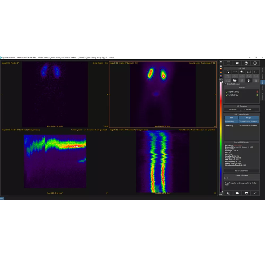Open the Help question mark icon

[246, 63]
